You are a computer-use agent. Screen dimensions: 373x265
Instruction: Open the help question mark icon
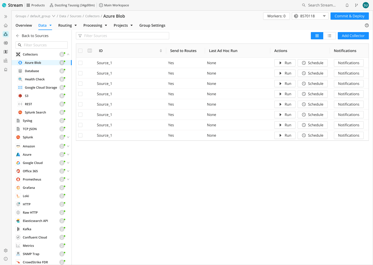coord(367,25)
